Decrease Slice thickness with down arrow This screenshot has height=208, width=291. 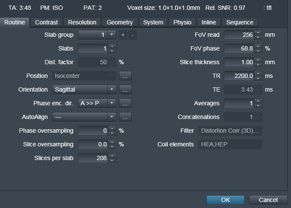click(x=258, y=65)
